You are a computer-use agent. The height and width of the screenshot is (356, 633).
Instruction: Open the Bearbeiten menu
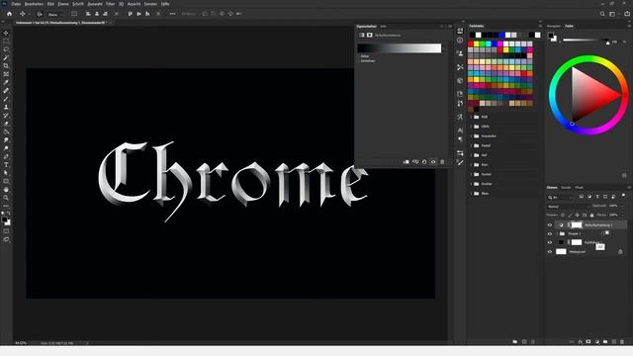pos(34,4)
